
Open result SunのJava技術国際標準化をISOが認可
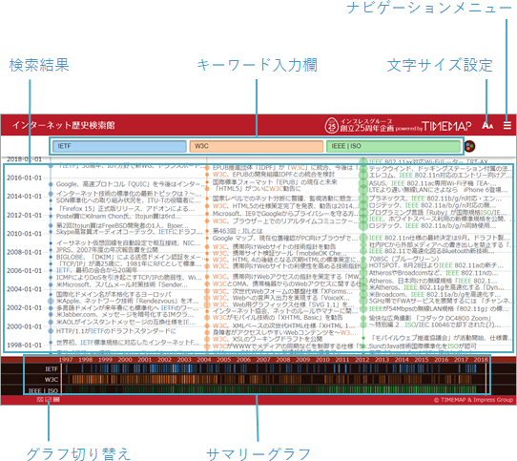click(423, 346)
